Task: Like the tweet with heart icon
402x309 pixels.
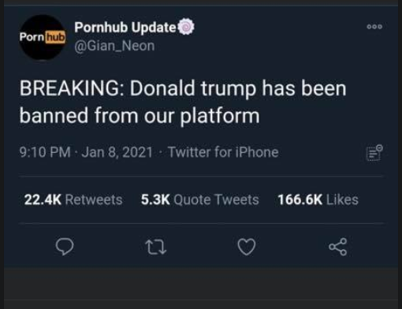Action: click(247, 247)
